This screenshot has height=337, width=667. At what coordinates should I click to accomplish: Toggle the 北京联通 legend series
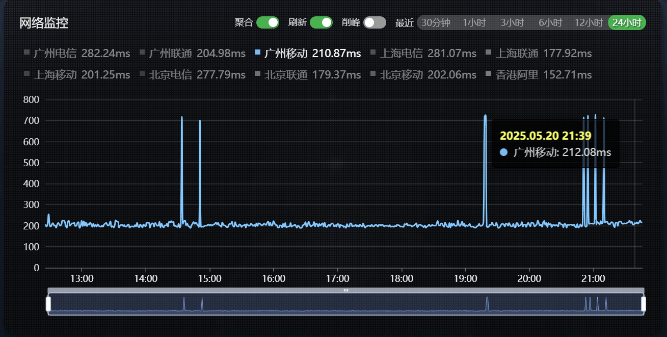pyautogui.click(x=307, y=75)
